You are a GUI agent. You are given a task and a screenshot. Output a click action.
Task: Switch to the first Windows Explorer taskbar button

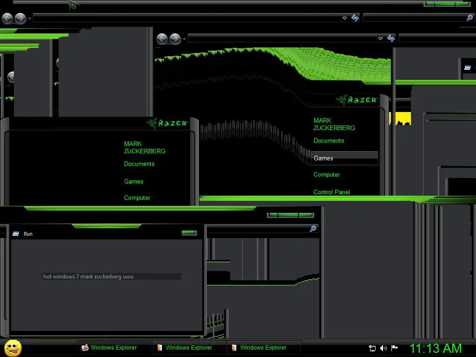coord(114,348)
